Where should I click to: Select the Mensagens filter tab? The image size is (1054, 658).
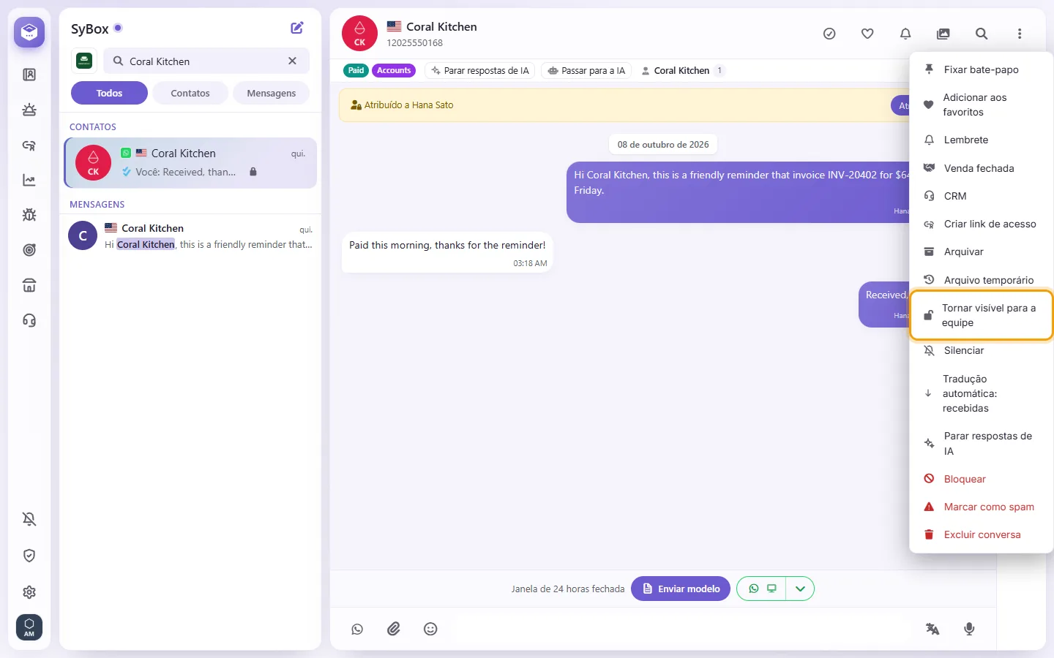click(x=272, y=93)
